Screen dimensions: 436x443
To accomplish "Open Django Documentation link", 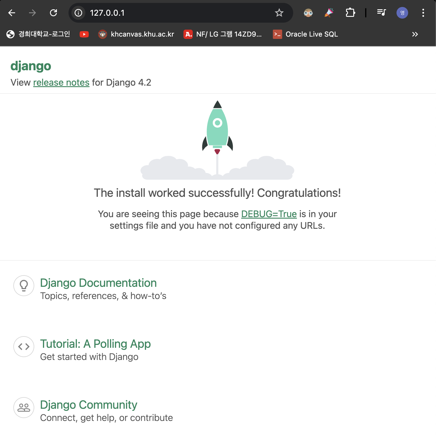I will tap(98, 283).
